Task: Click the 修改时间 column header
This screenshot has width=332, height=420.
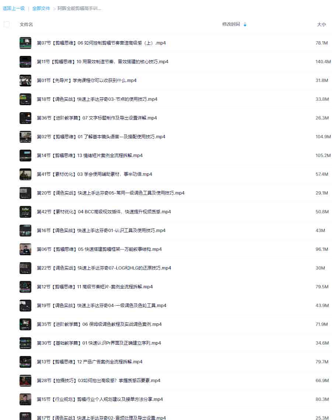Action: [231, 24]
